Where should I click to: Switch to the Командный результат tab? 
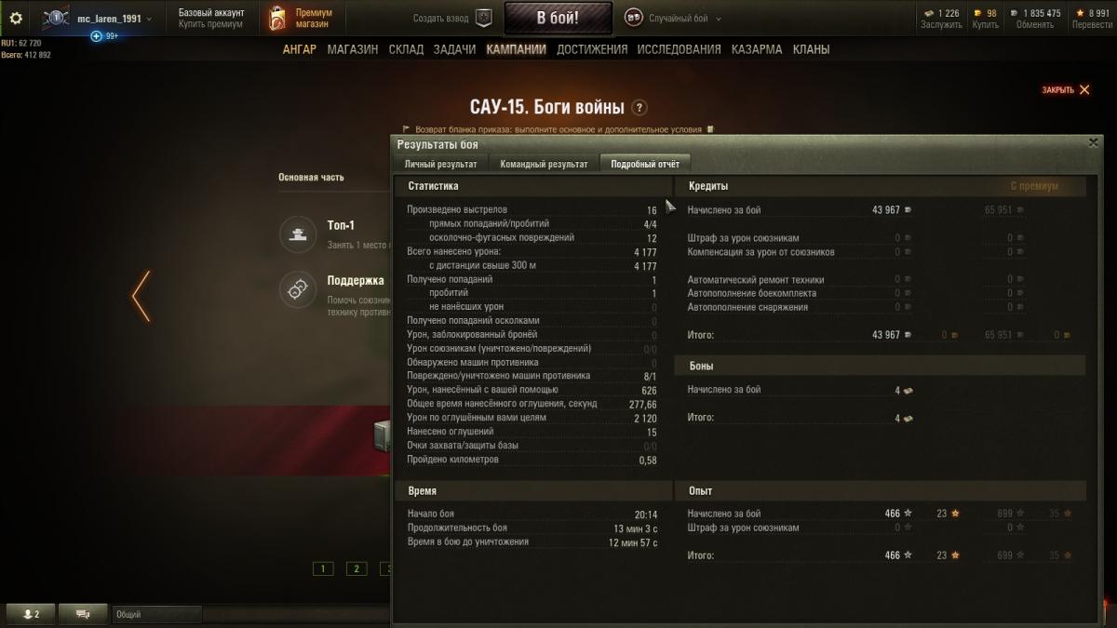(x=544, y=164)
